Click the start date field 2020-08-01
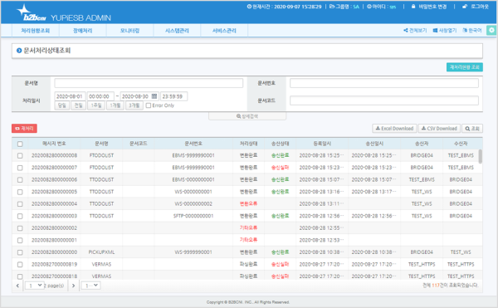 pos(70,96)
